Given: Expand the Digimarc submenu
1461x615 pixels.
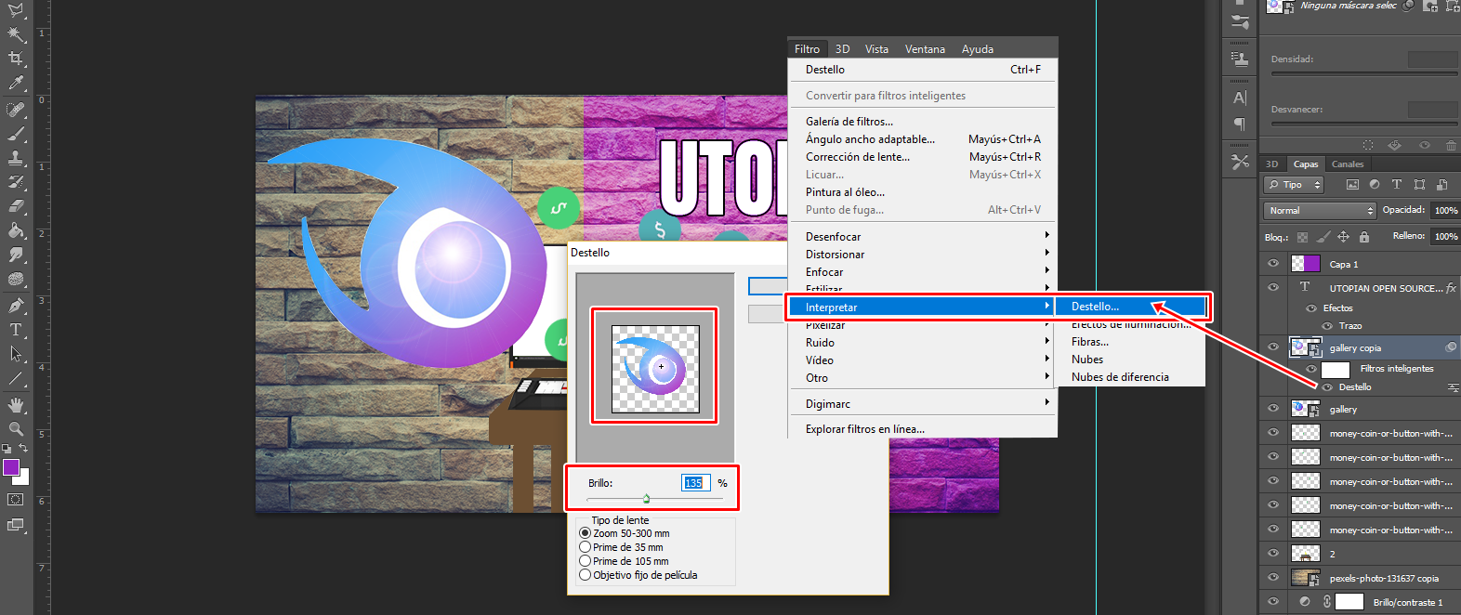Looking at the screenshot, I should [x=923, y=404].
